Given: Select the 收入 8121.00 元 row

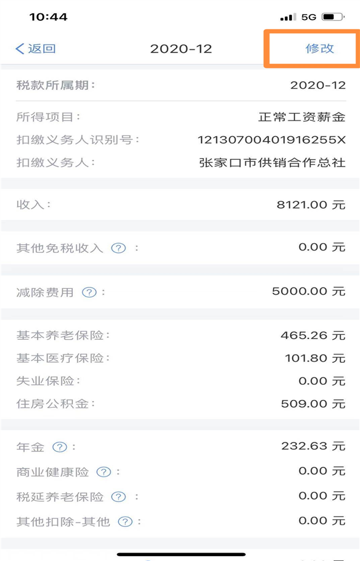Looking at the screenshot, I should 181,205.
